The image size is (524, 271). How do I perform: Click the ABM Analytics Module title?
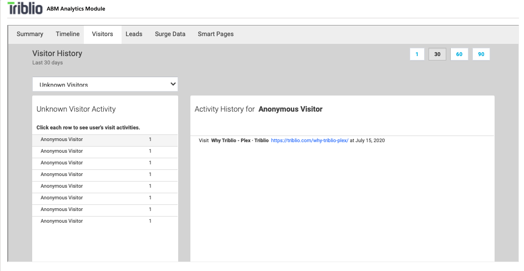click(x=76, y=9)
